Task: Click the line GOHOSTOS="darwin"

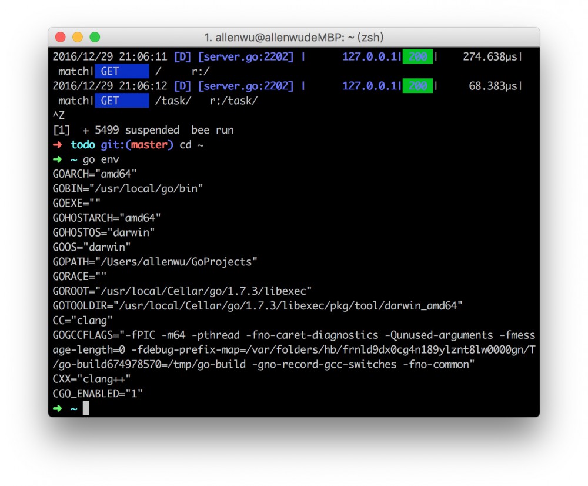Action: pyautogui.click(x=104, y=232)
